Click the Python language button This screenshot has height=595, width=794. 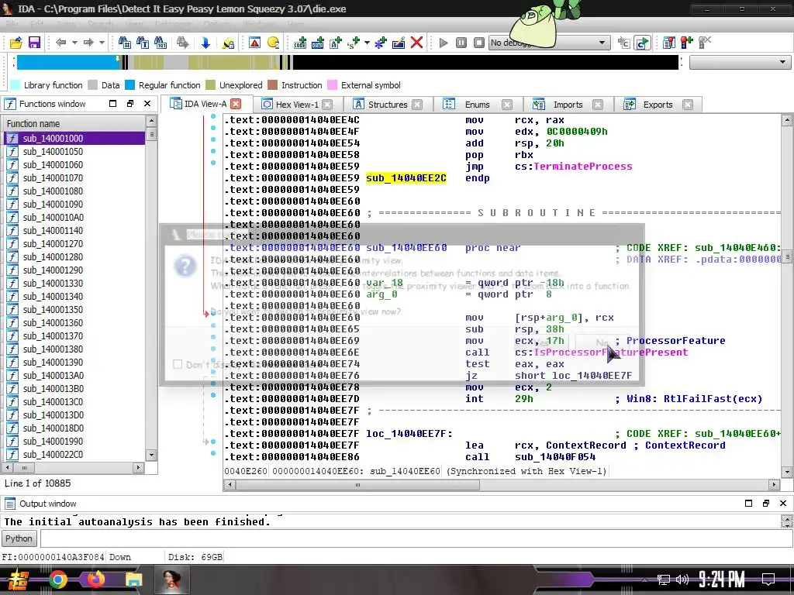(19, 538)
